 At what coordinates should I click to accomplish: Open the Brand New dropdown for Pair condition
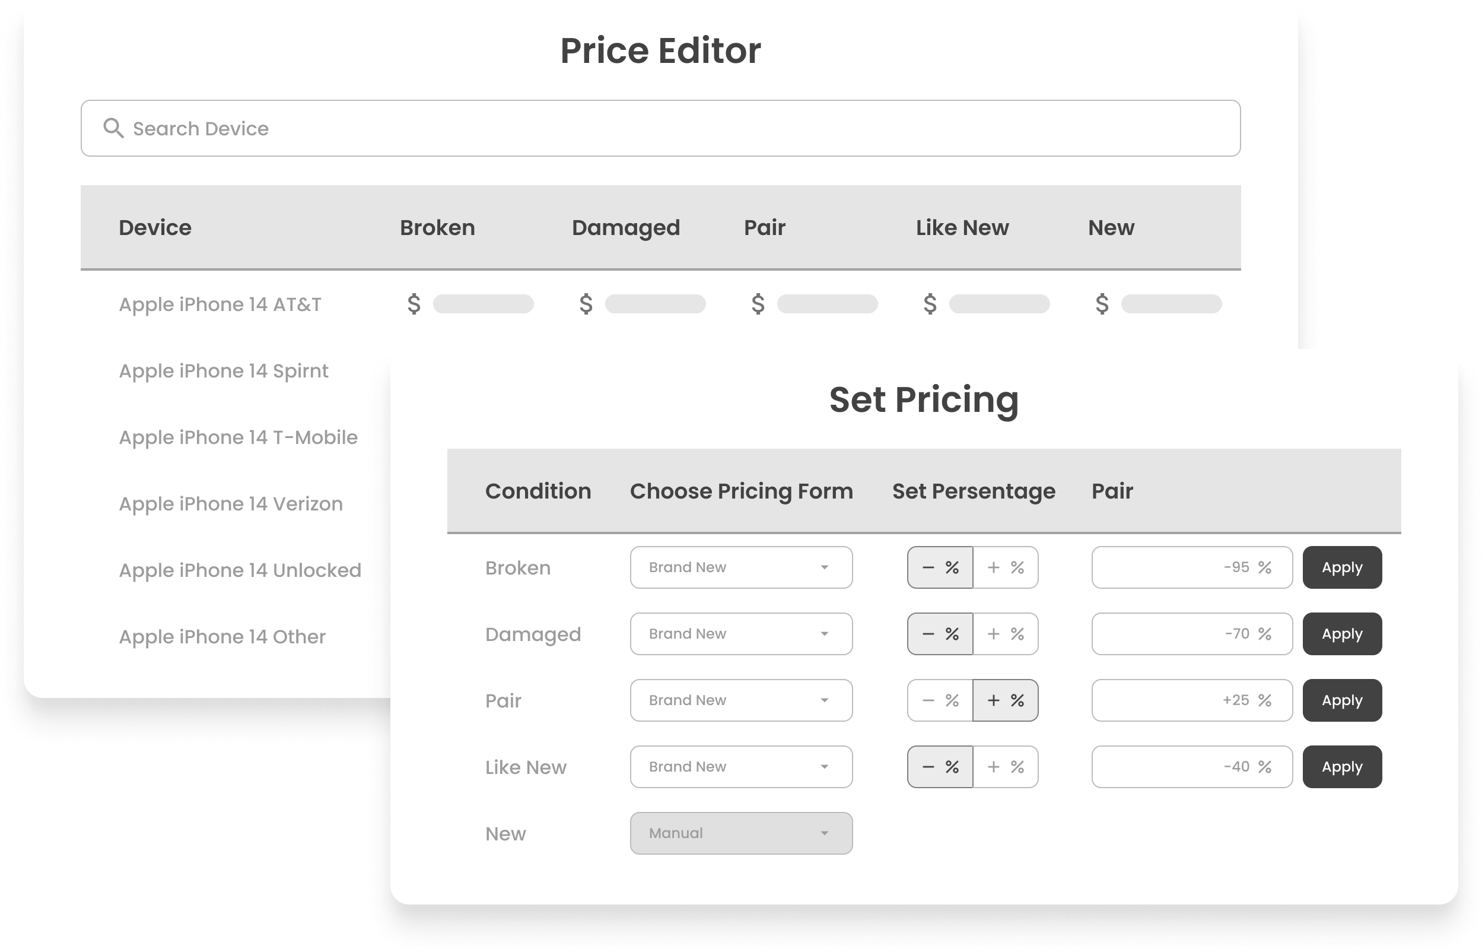tap(740, 700)
